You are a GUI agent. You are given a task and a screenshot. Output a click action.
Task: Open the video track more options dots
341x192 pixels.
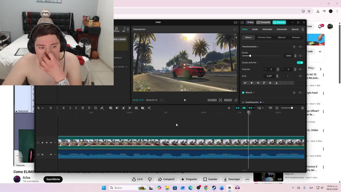tap(55, 143)
